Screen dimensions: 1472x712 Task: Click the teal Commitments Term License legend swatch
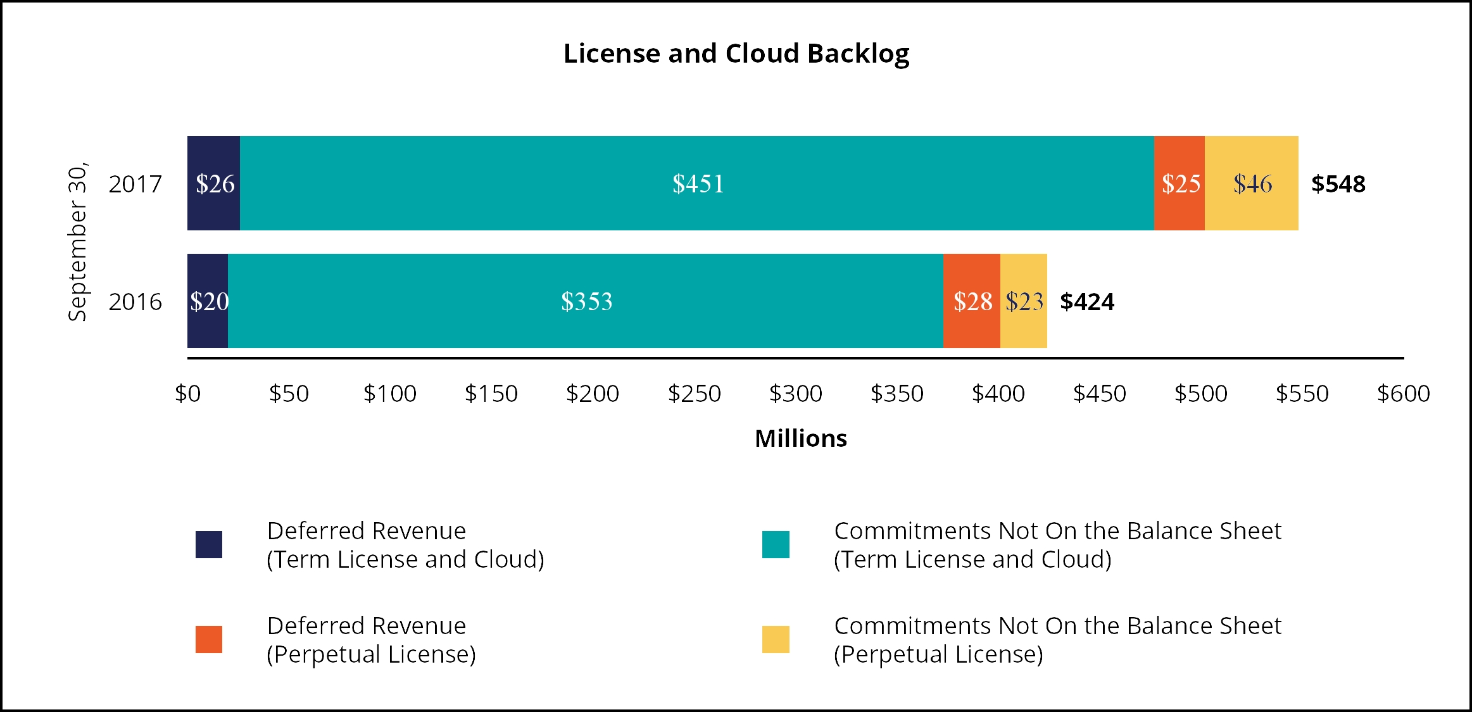776,544
